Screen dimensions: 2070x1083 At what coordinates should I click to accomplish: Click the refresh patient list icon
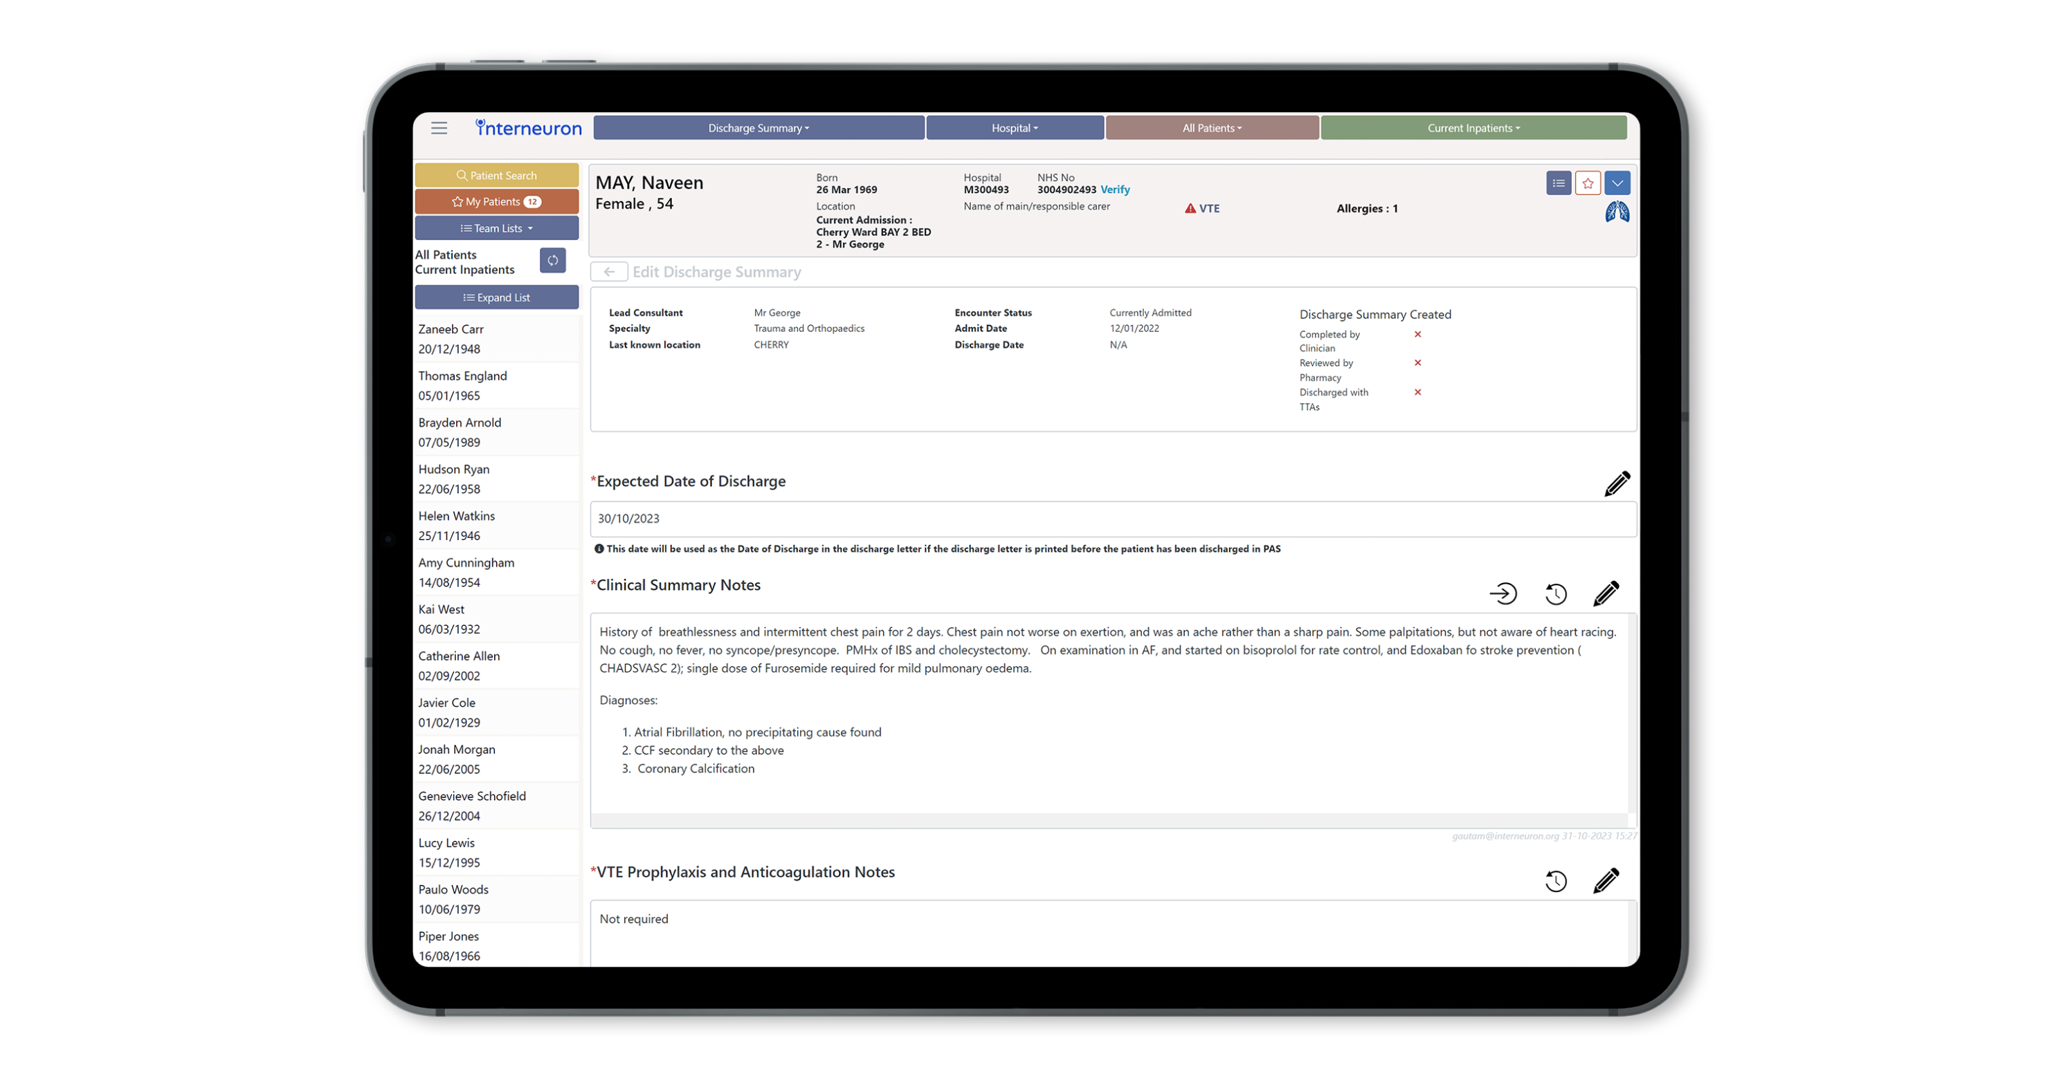point(552,260)
